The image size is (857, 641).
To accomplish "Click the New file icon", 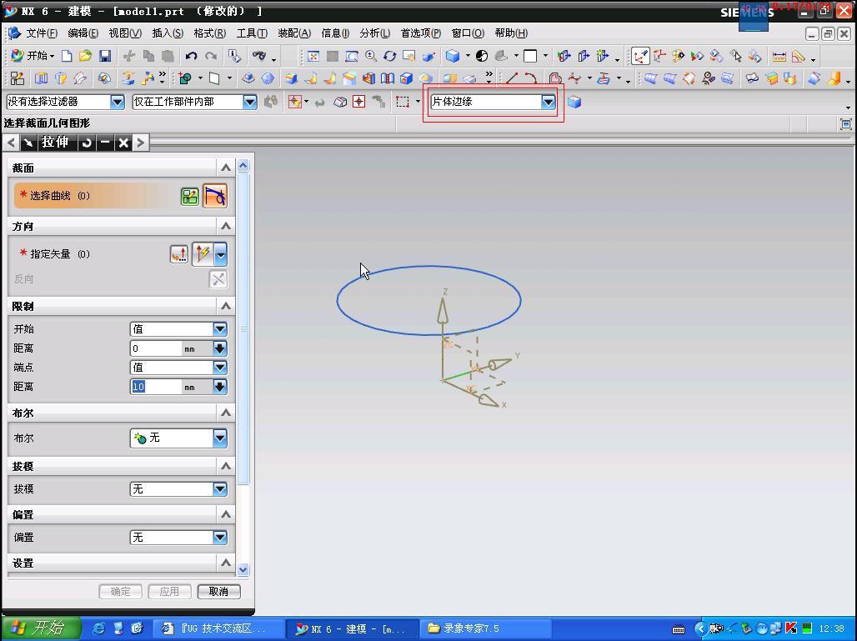I will coord(67,56).
